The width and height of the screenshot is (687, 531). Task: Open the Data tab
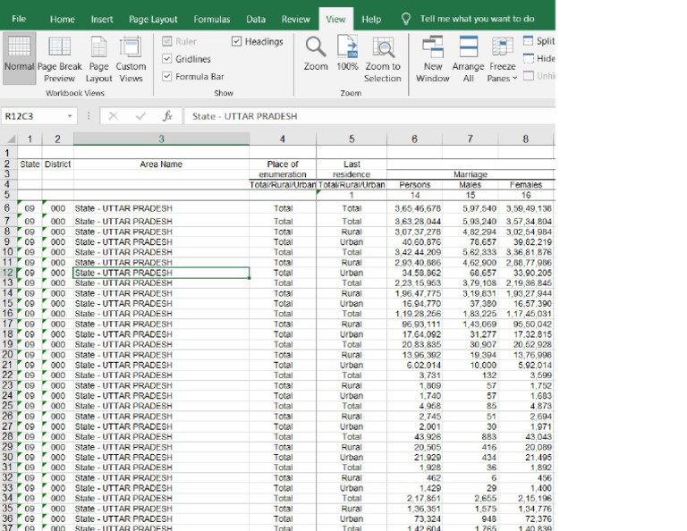pyautogui.click(x=256, y=19)
